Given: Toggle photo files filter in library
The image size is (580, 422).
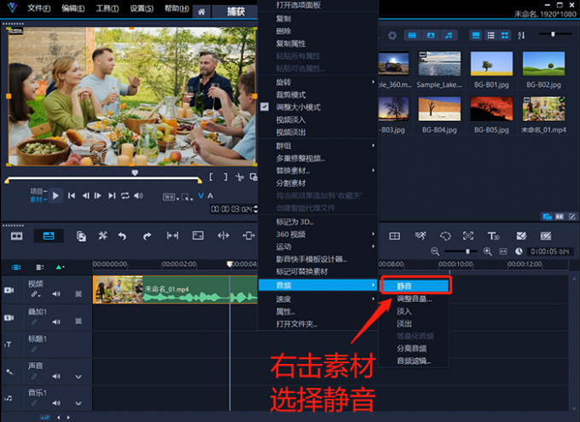Looking at the screenshot, I should coord(431,36).
